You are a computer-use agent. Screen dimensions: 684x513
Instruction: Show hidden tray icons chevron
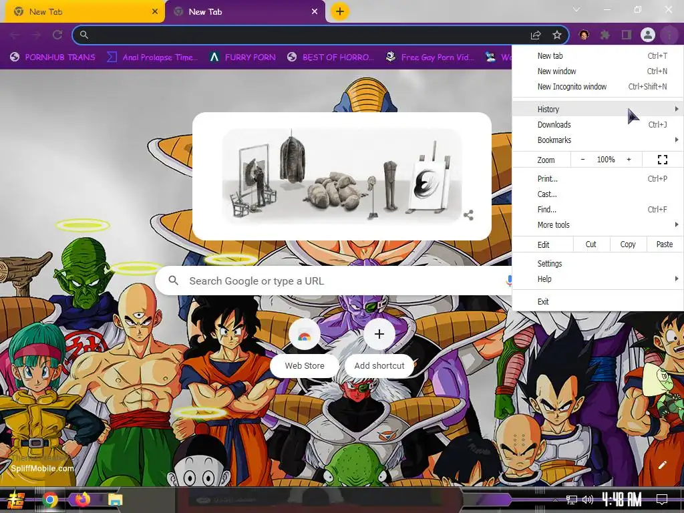pyautogui.click(x=555, y=500)
